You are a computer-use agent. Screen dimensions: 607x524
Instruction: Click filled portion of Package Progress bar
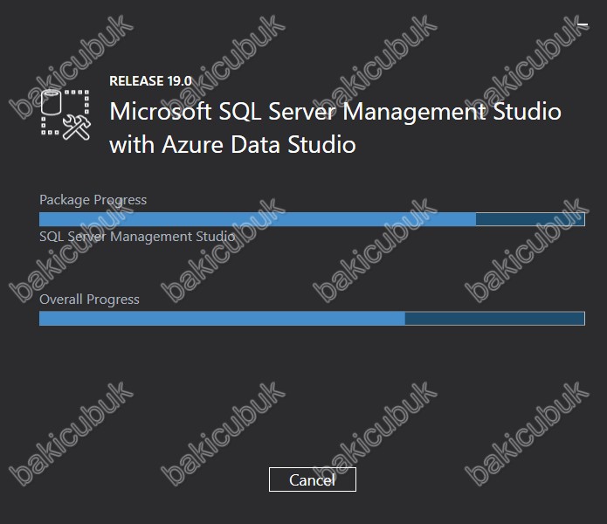coord(258,219)
